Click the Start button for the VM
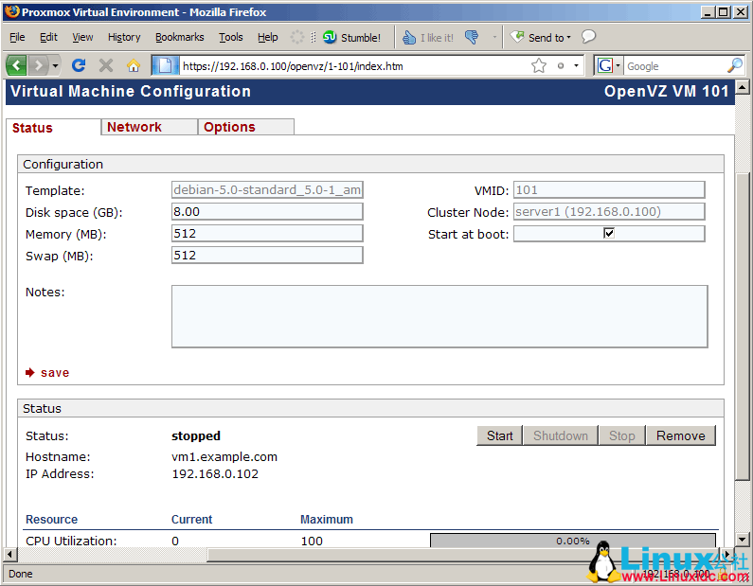 (x=499, y=435)
